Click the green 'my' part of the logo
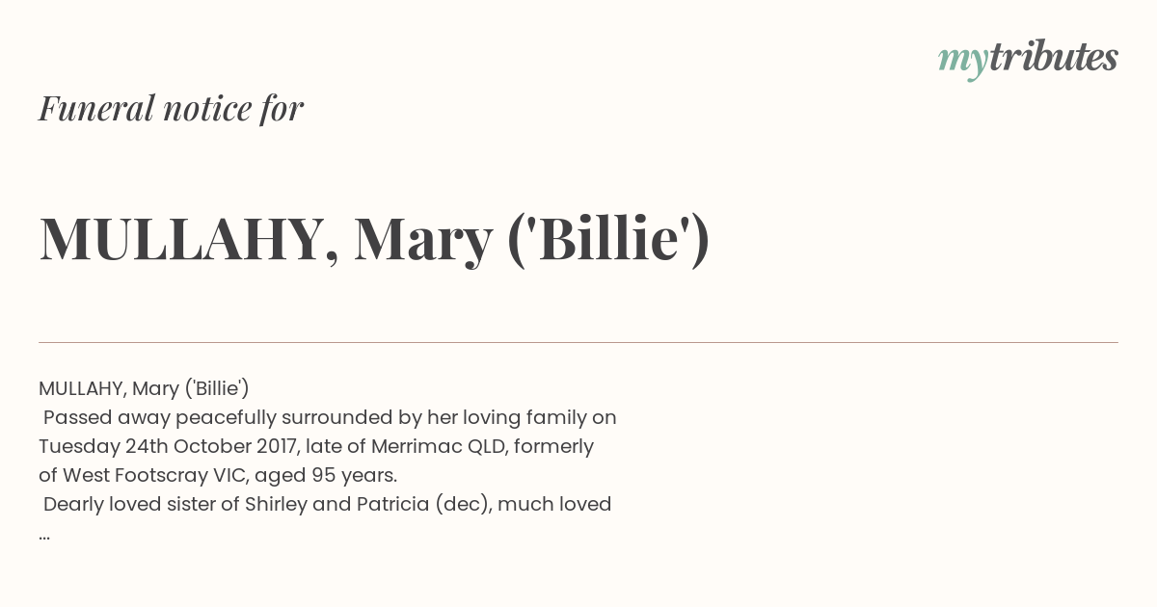Image resolution: width=1157 pixels, height=607 pixels. point(962,60)
